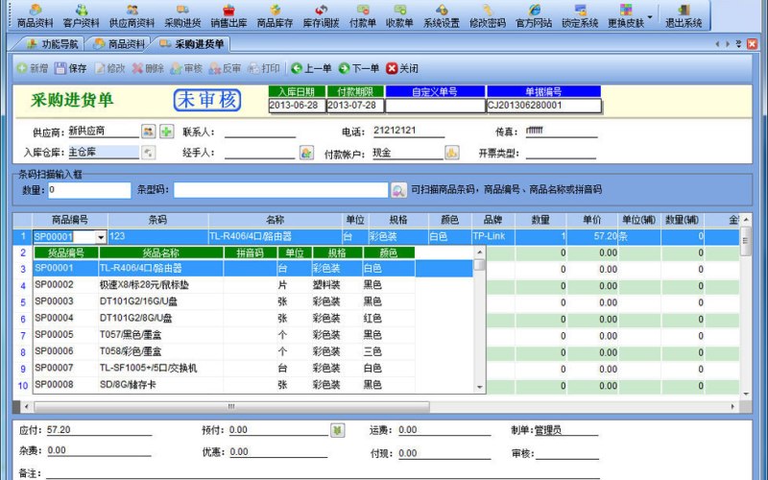The height and width of the screenshot is (480, 768).
Task: Open 销售出库 sales outbound icon
Action: (x=228, y=15)
